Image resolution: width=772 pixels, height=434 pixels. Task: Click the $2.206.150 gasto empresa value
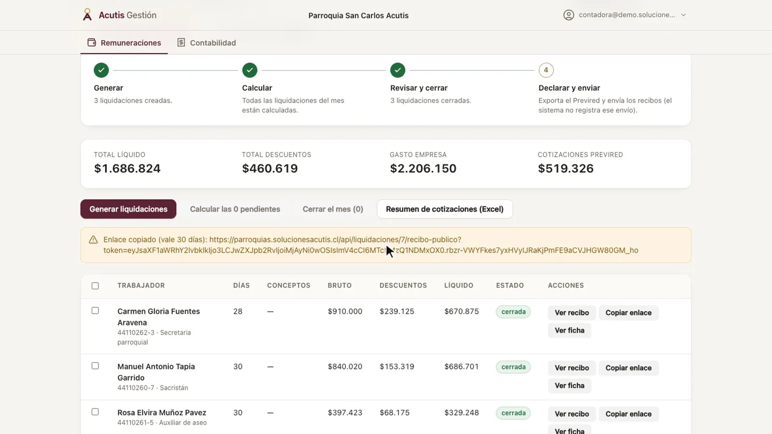[x=423, y=168]
